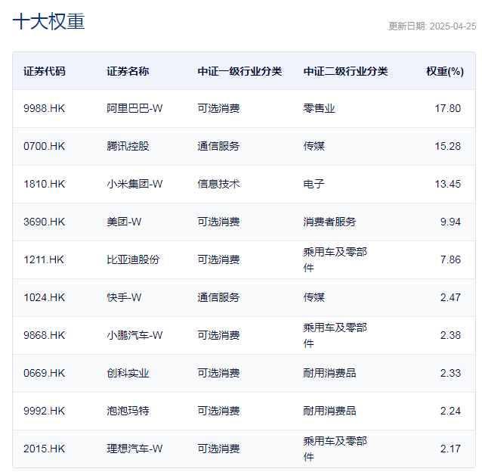Click the 中证二级行业分类 column header
482x472 pixels.
tap(345, 71)
